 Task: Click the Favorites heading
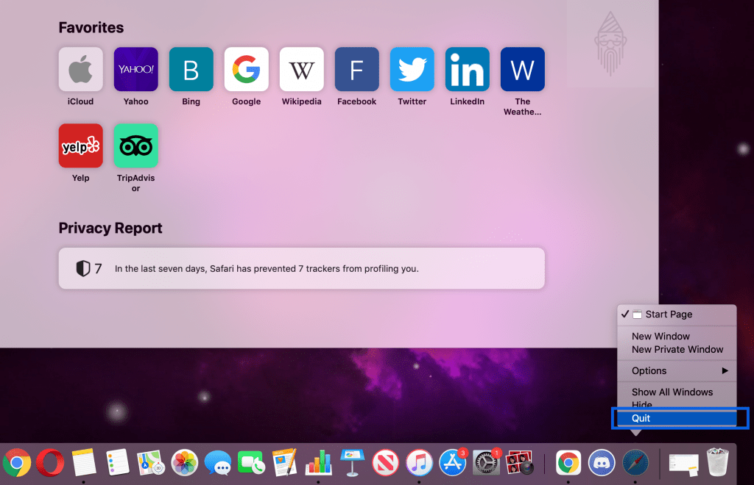91,27
